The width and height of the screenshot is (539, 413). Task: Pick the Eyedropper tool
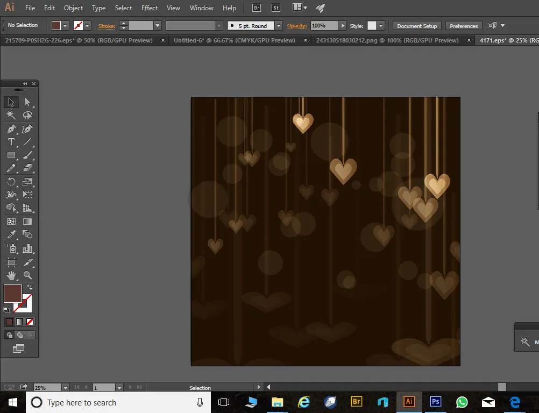click(x=11, y=234)
